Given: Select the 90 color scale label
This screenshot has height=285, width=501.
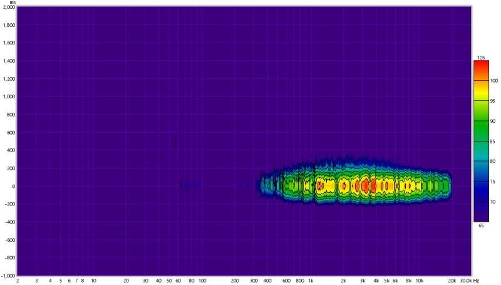Looking at the screenshot, I should 492,121.
